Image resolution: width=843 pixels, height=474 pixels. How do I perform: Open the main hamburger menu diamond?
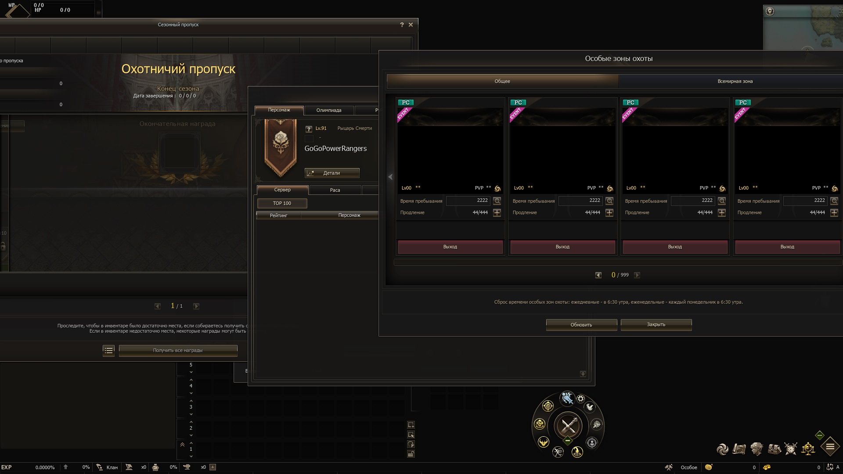[x=830, y=447]
